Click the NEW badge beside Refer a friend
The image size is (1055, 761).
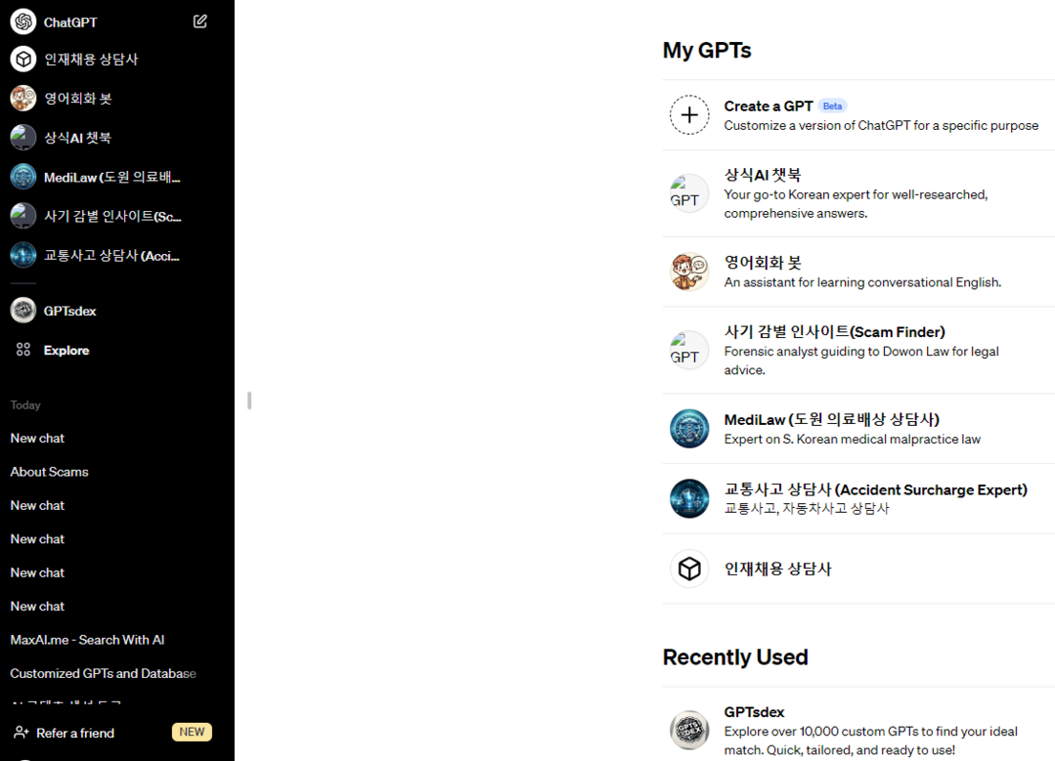192,732
